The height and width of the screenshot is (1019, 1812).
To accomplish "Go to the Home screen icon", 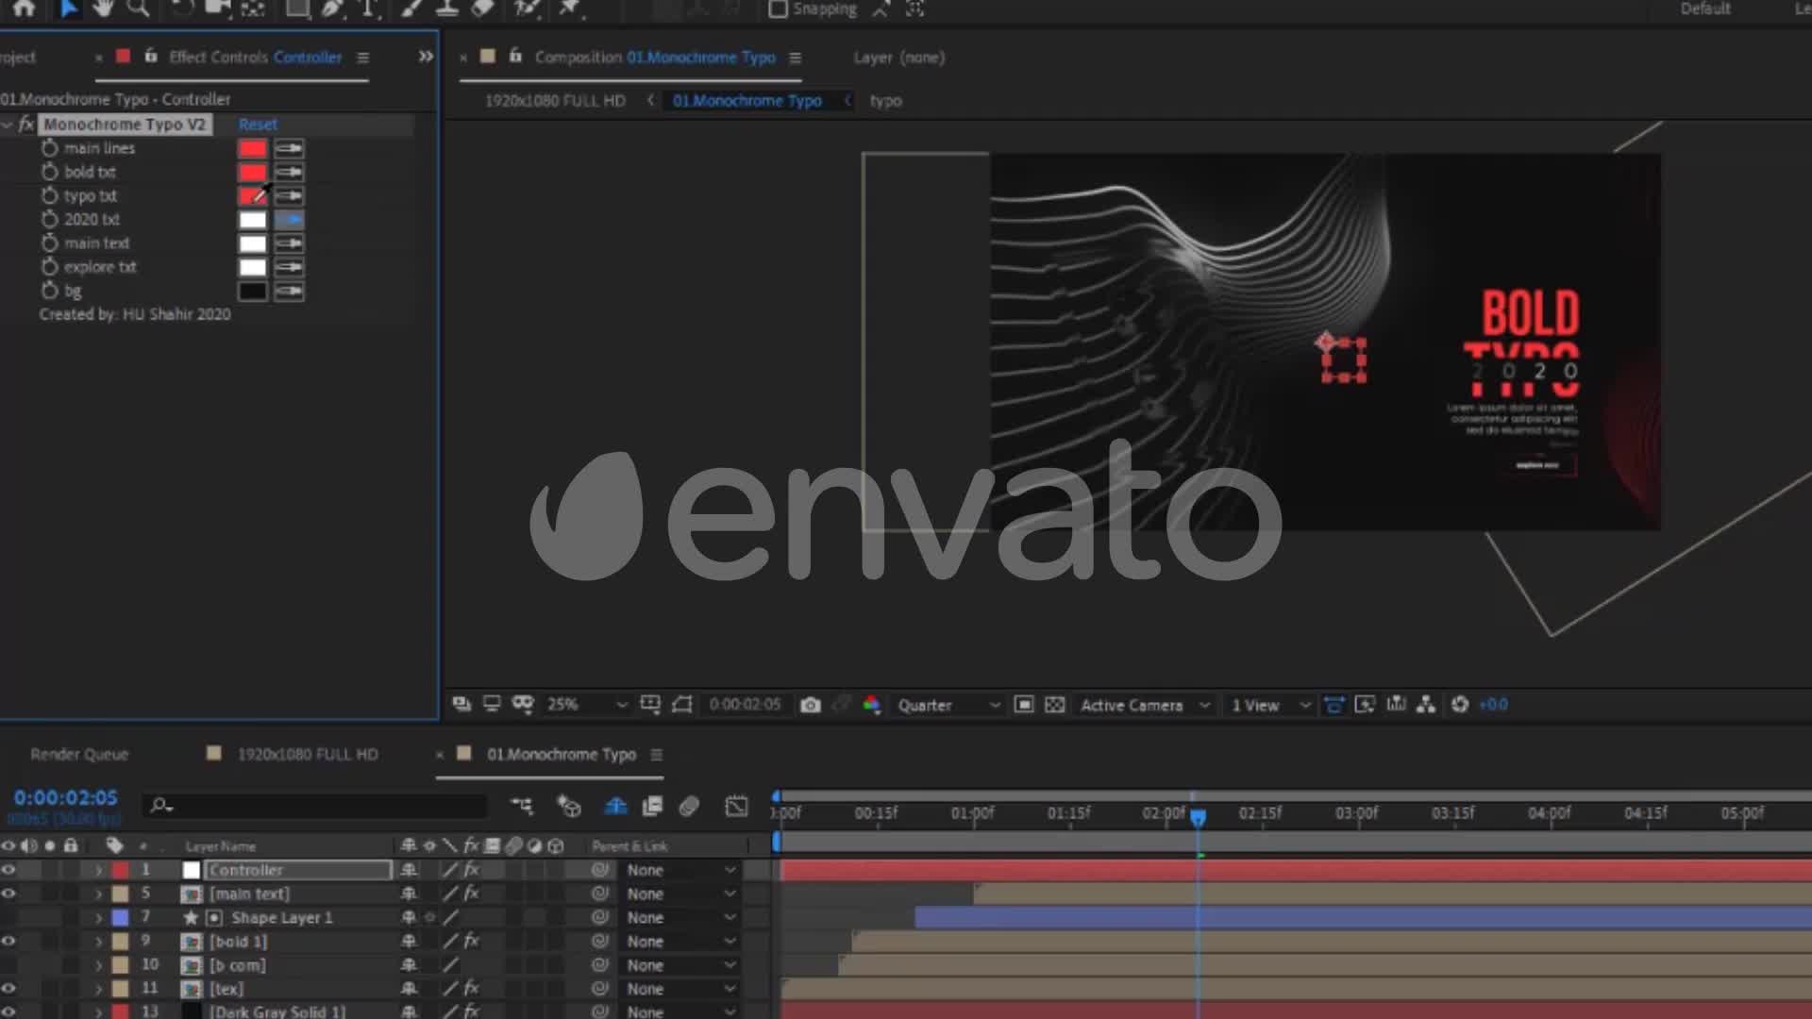I will 25,8.
